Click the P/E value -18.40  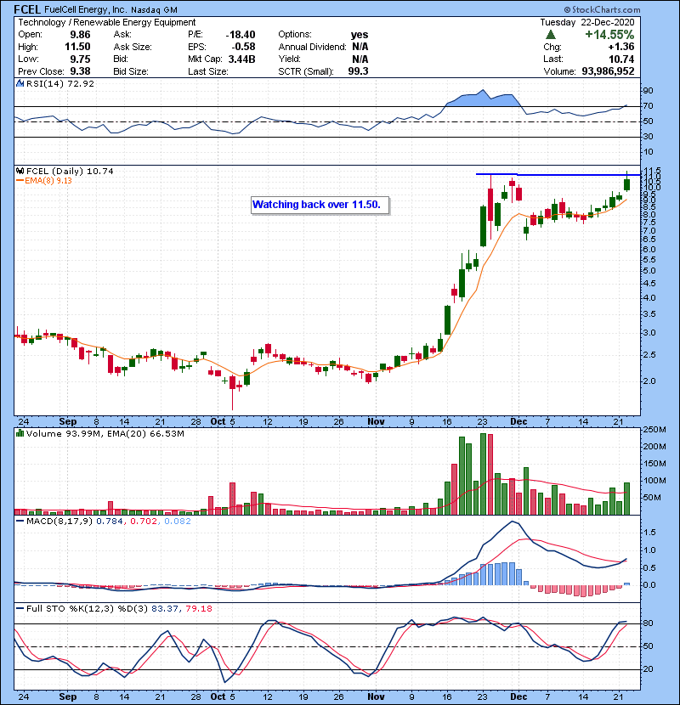(241, 35)
